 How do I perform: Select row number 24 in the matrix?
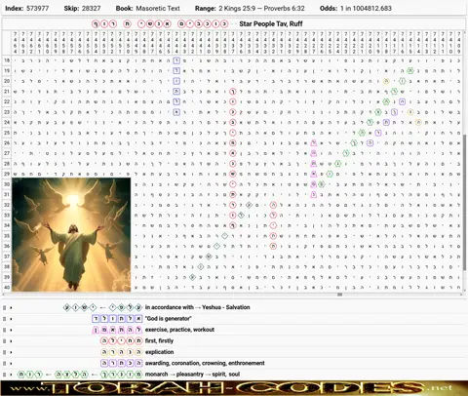click(7, 122)
